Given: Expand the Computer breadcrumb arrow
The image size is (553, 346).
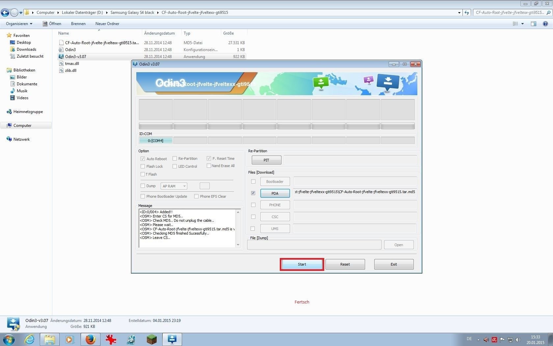Looking at the screenshot, I should [58, 13].
